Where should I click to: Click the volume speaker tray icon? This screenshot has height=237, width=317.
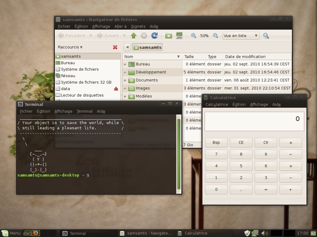point(264,233)
